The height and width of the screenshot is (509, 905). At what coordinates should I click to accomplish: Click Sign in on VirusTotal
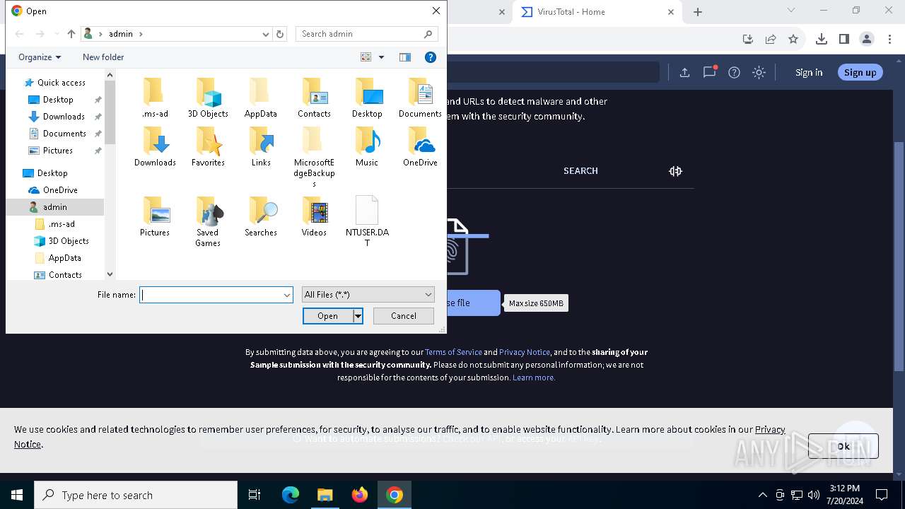tap(809, 72)
